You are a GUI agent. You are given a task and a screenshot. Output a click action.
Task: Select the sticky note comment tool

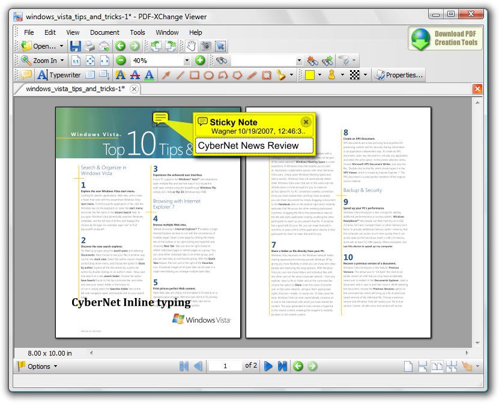pos(26,74)
